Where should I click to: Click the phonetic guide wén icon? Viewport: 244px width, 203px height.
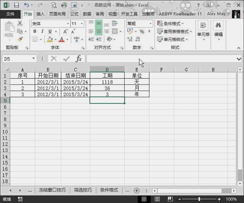(x=77, y=39)
